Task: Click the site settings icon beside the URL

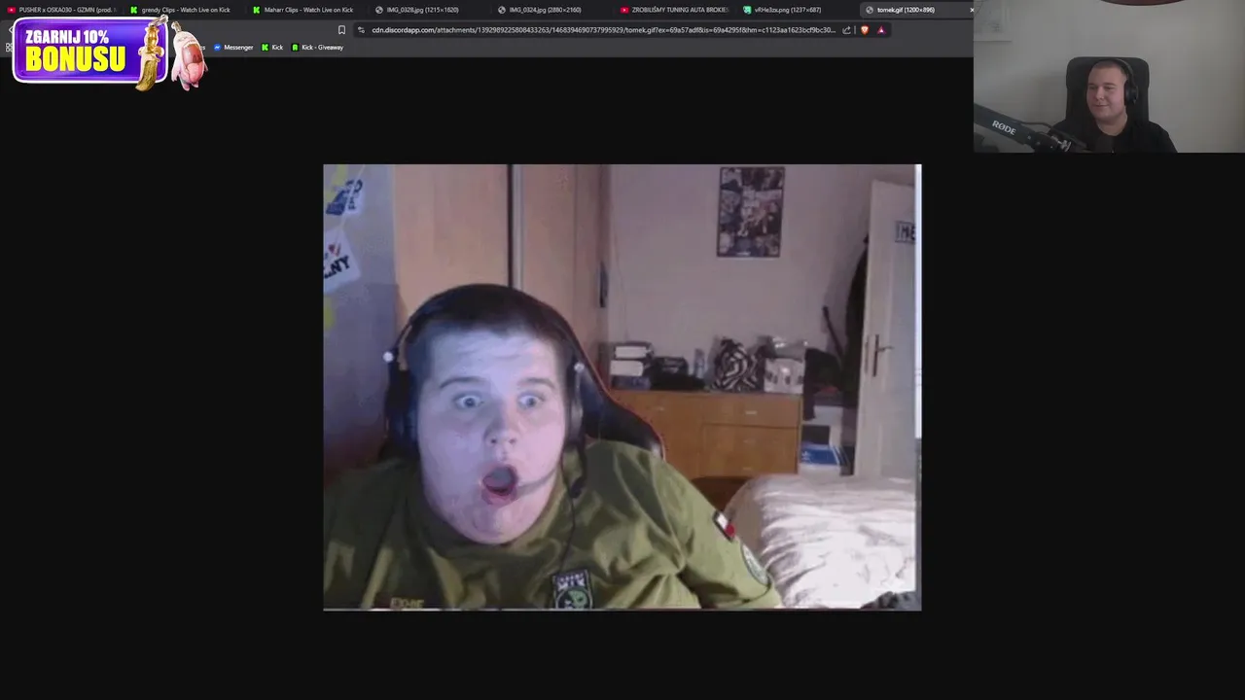Action: (361, 30)
